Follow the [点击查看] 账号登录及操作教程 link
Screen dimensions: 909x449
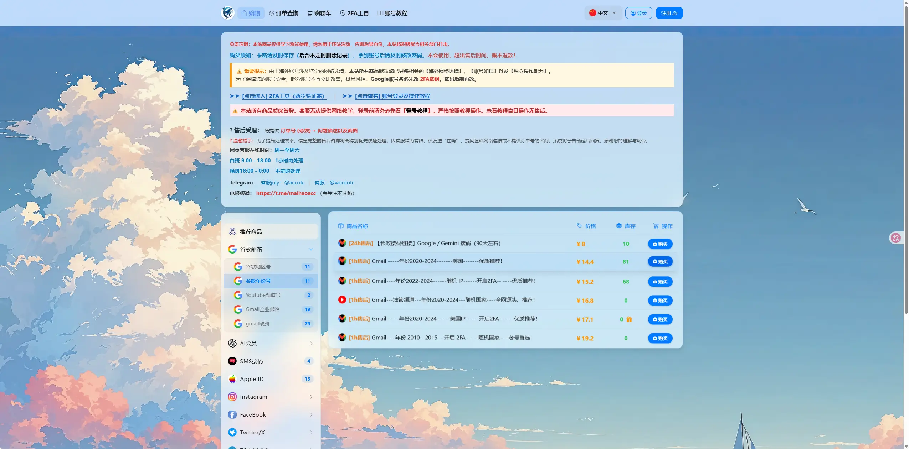pyautogui.click(x=392, y=96)
